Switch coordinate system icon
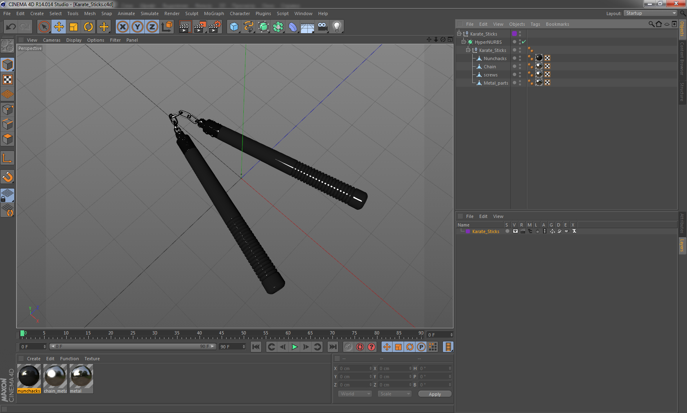The height and width of the screenshot is (413, 687). tap(167, 27)
